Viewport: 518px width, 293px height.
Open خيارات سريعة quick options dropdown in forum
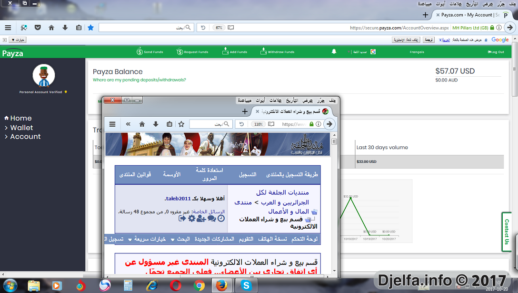coord(147,239)
